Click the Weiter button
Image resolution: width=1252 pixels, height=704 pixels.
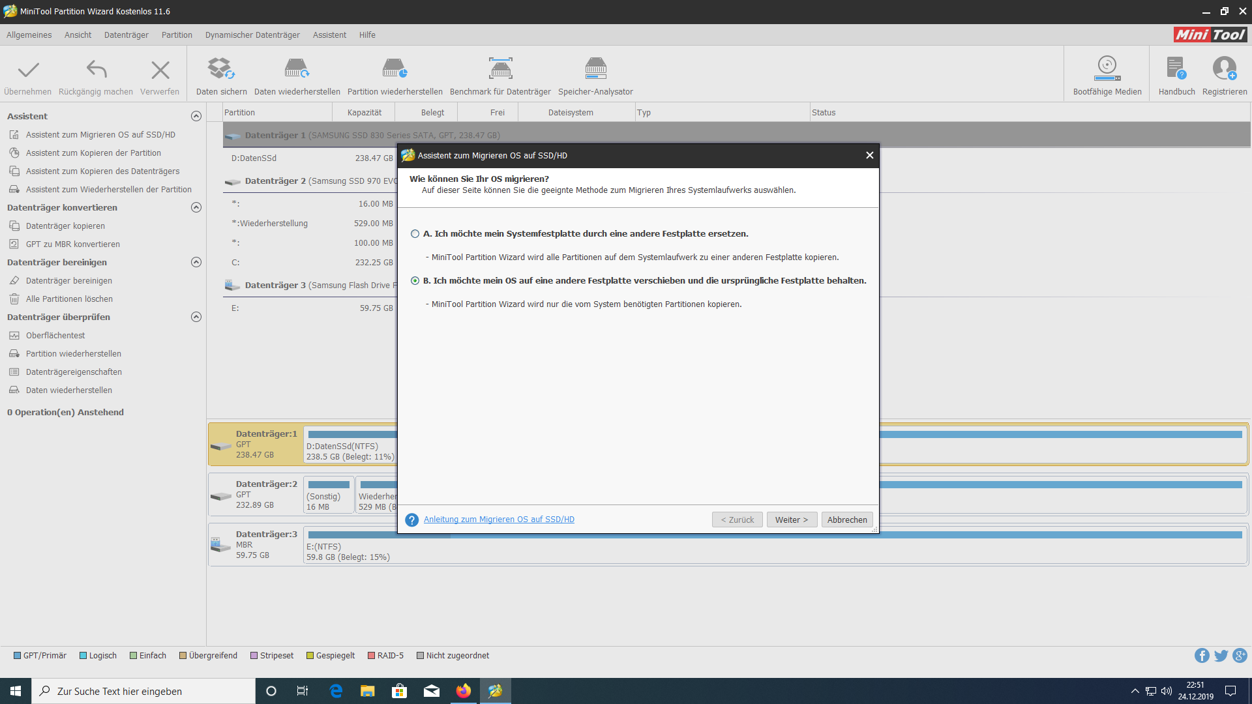tap(791, 520)
